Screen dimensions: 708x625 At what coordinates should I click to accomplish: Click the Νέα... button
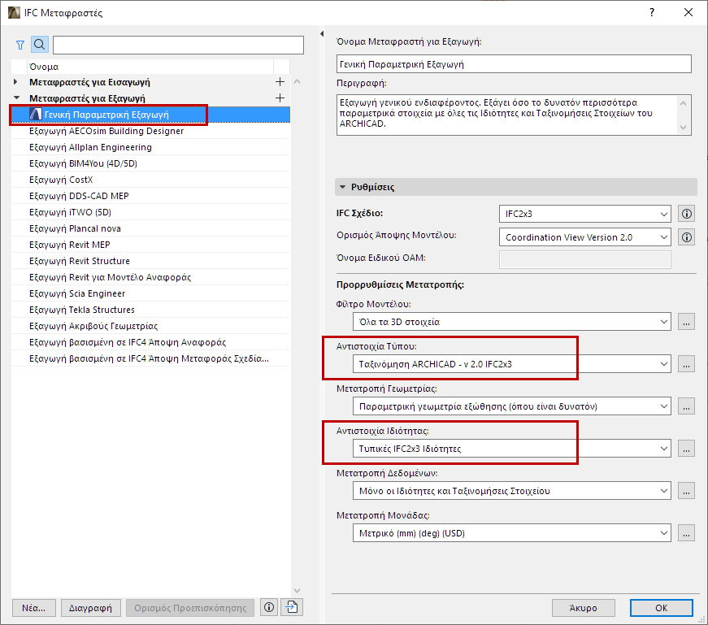point(34,608)
